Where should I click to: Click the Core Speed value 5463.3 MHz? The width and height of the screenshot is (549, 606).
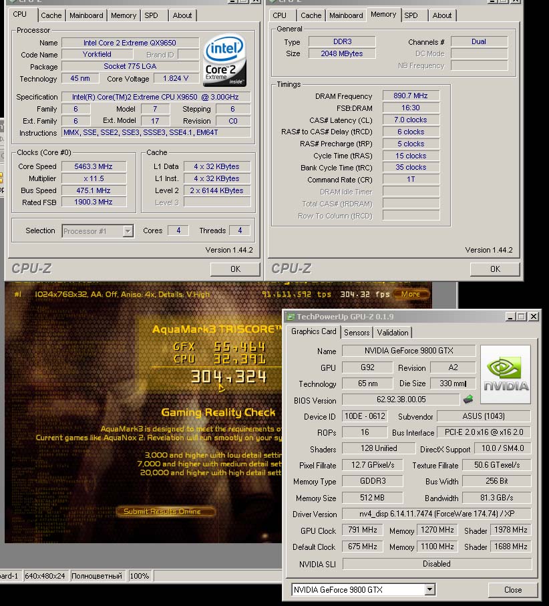point(94,166)
